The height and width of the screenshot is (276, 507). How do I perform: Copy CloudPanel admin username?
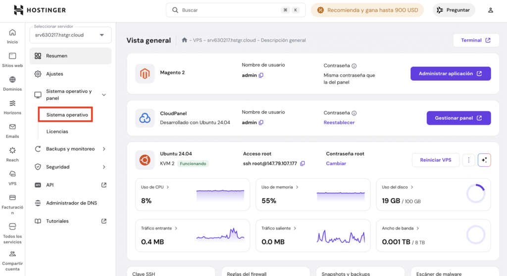click(261, 123)
